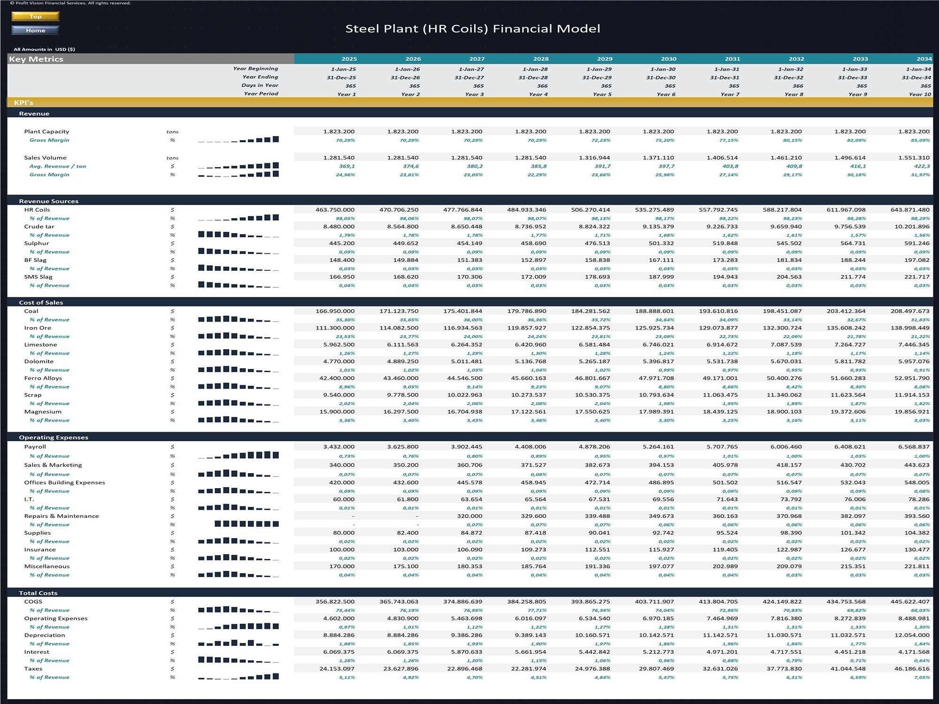Select the Offices Building Expenses label
This screenshot has width=939, height=704.
coord(65,482)
